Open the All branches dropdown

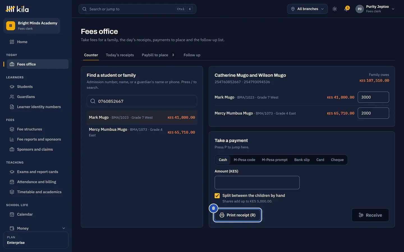(x=307, y=9)
